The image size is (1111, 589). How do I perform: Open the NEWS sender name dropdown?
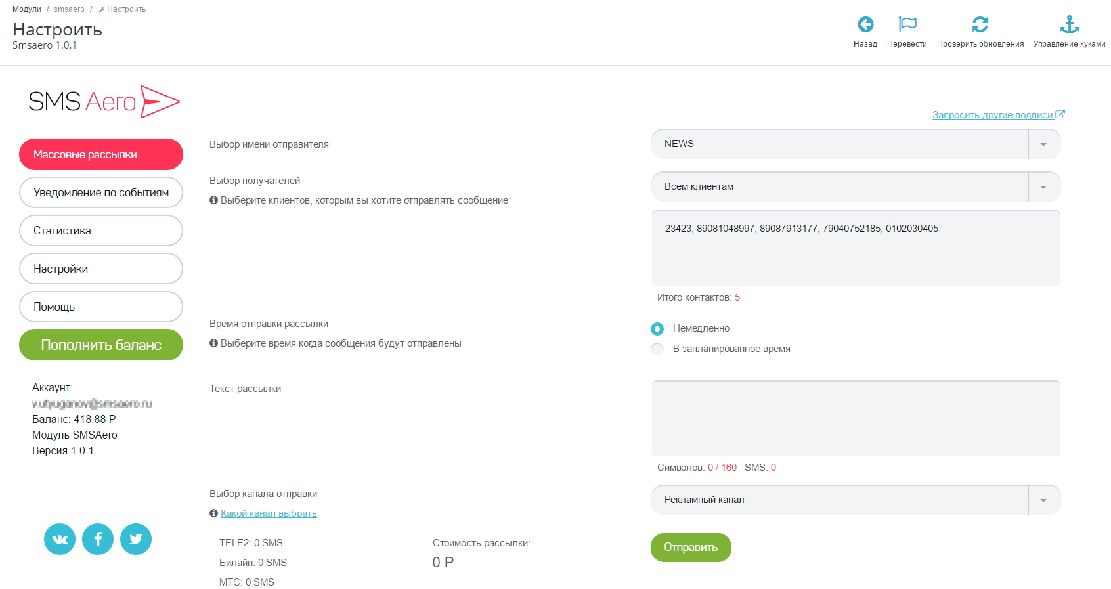pyautogui.click(x=856, y=144)
